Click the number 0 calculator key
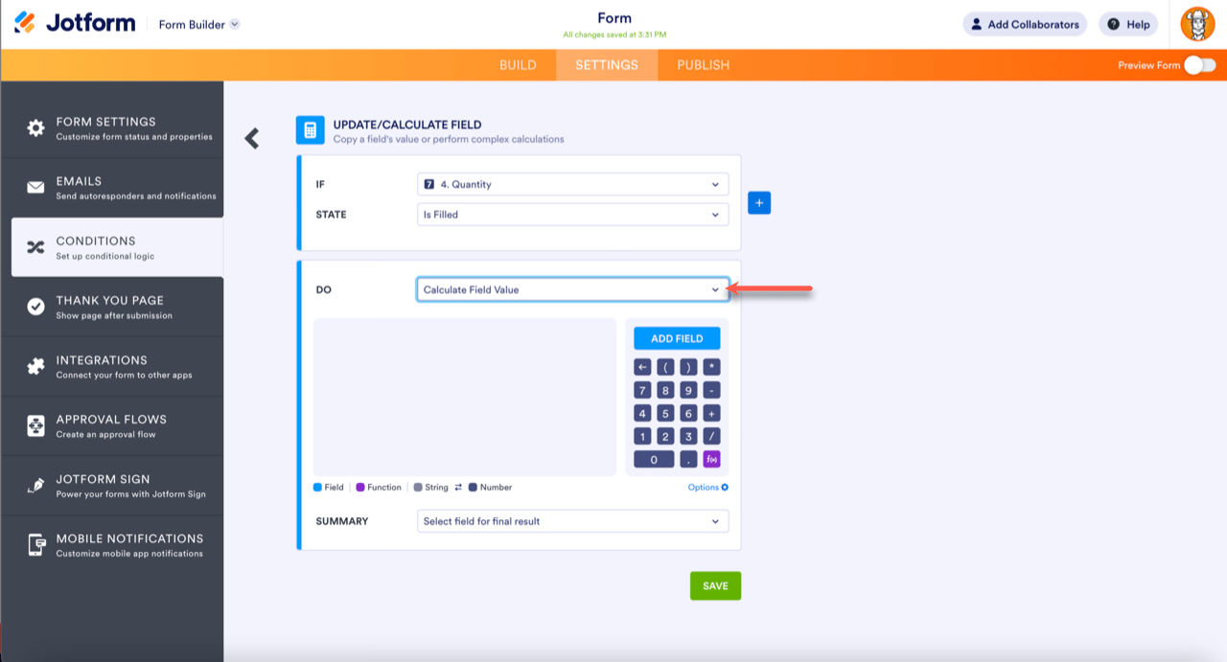 click(654, 460)
